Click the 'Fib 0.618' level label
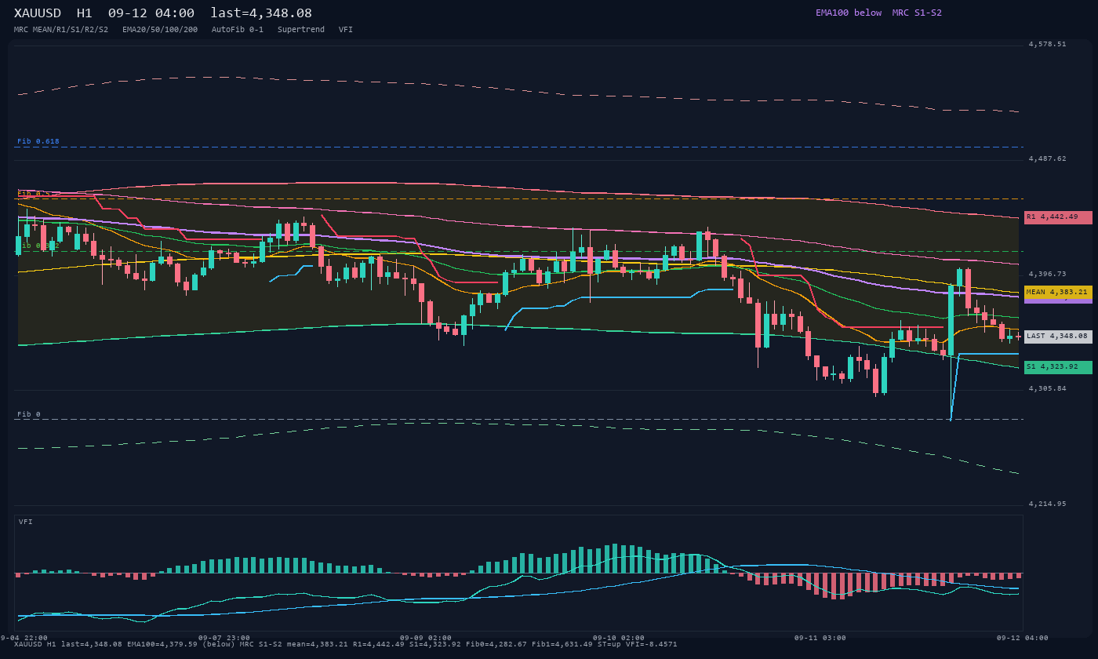This screenshot has height=659, width=1098. (x=38, y=142)
